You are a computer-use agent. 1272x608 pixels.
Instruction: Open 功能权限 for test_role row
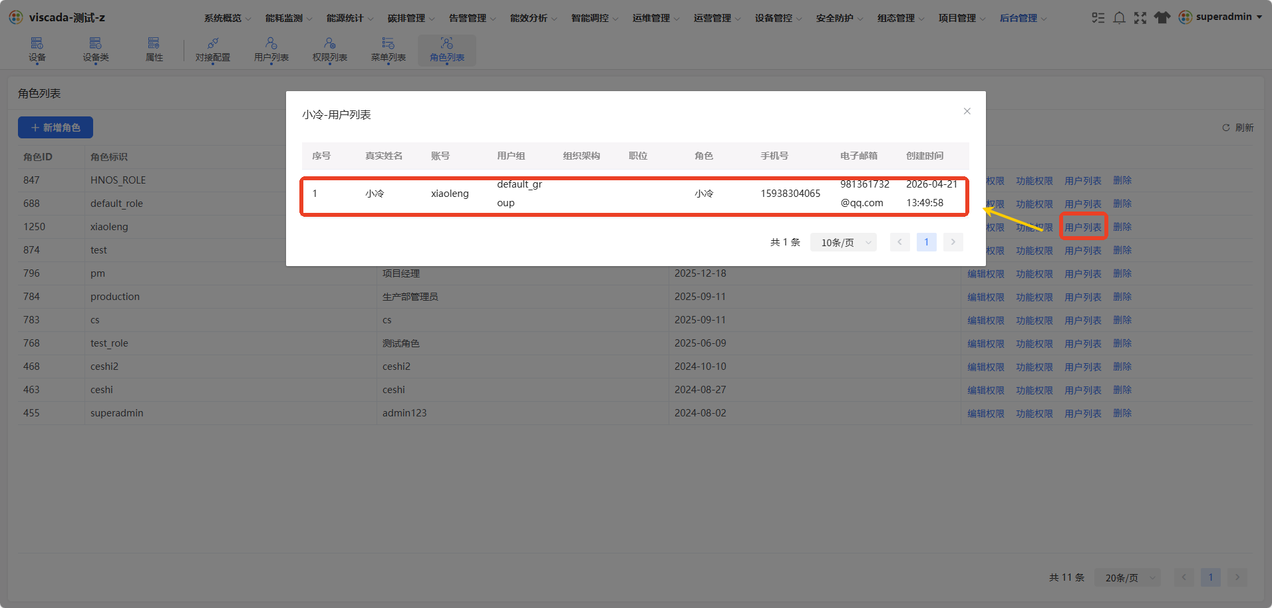coord(1034,344)
